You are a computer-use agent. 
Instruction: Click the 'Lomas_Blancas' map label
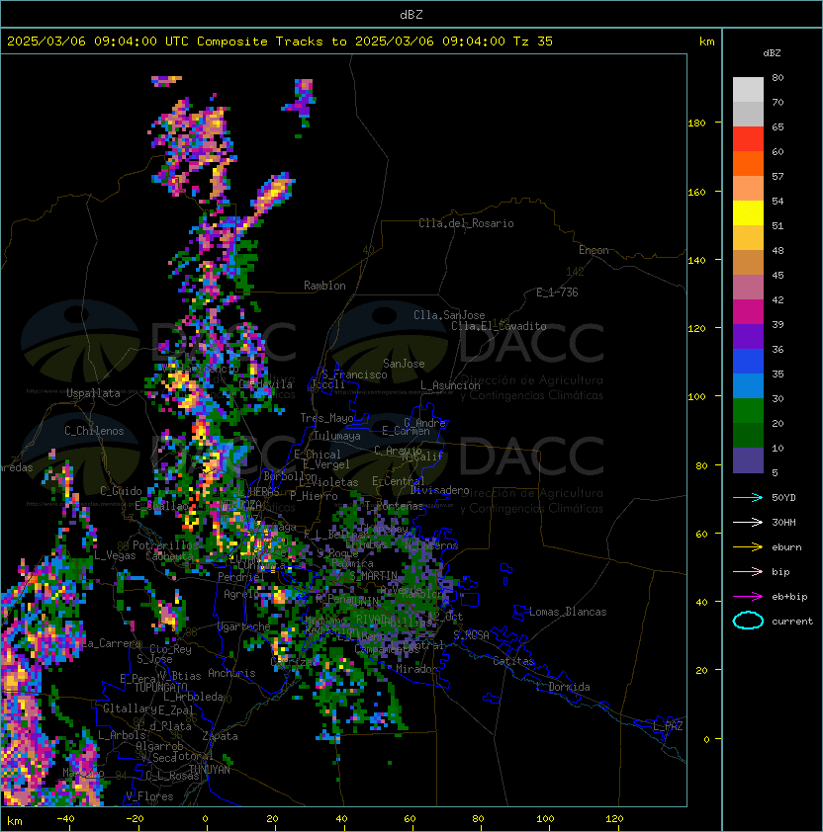tap(568, 612)
